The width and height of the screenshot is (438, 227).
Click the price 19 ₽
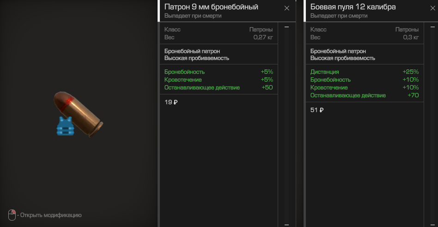click(171, 102)
